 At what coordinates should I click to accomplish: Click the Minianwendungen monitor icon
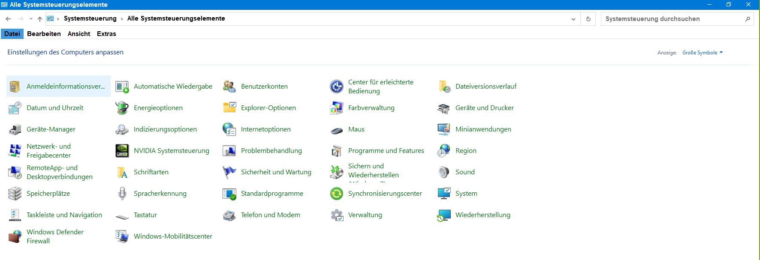coord(443,129)
